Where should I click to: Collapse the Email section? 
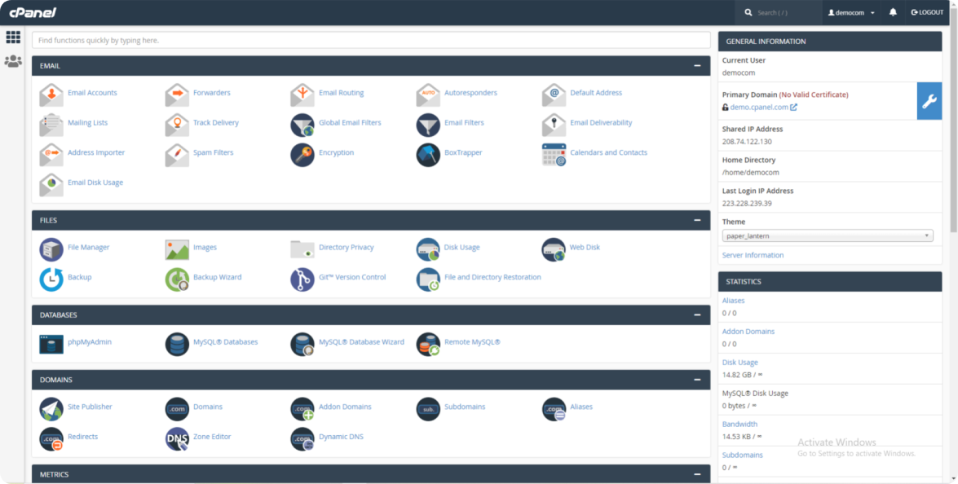pos(697,66)
